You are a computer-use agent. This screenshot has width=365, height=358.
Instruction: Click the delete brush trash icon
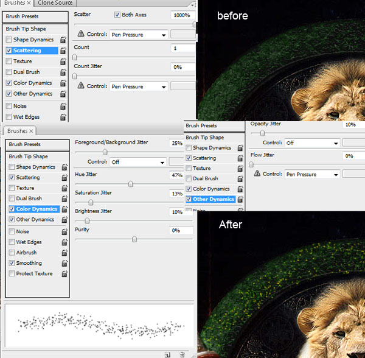(182, 355)
